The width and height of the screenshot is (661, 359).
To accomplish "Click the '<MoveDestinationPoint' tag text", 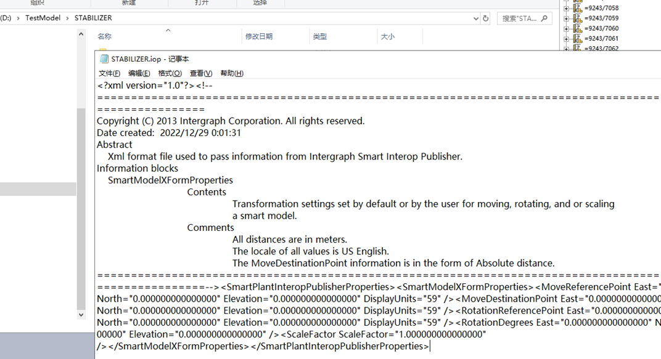I will pos(506,299).
